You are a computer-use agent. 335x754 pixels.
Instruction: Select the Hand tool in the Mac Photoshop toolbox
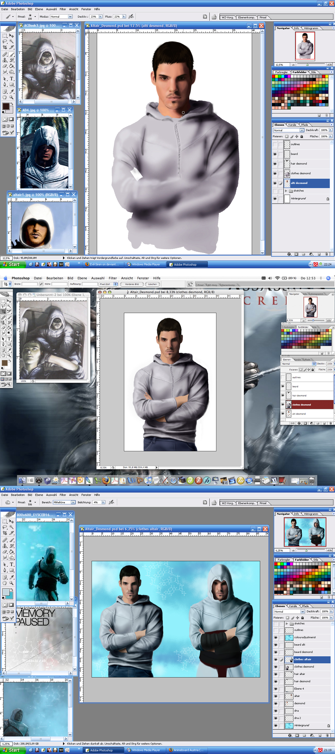click(x=3, y=355)
